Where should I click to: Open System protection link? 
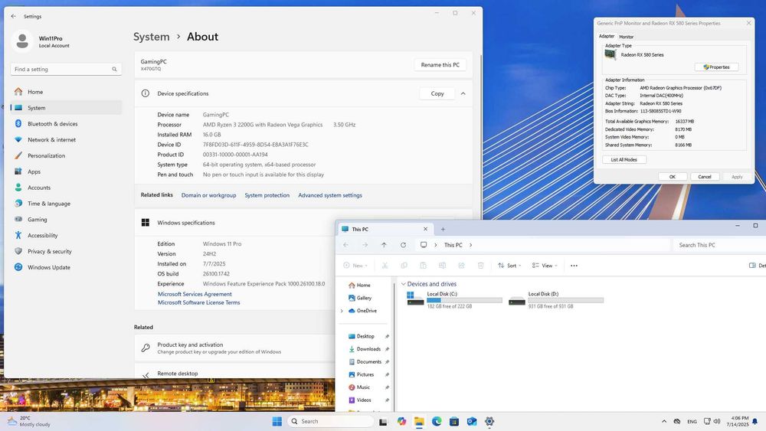(267, 195)
